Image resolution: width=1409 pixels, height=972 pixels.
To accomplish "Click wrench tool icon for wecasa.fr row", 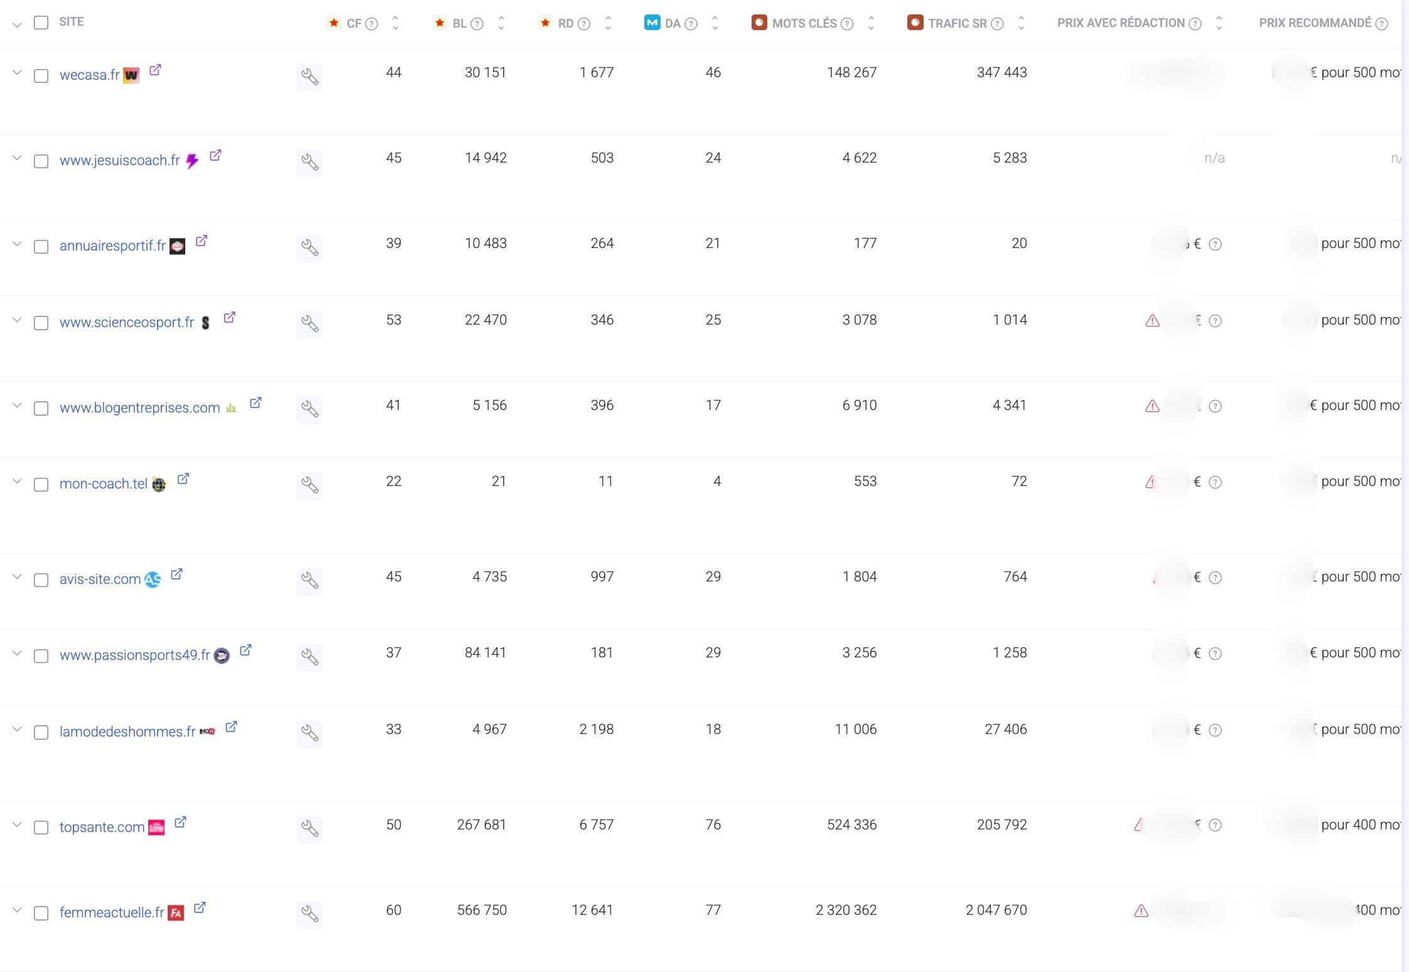I will [x=310, y=77].
